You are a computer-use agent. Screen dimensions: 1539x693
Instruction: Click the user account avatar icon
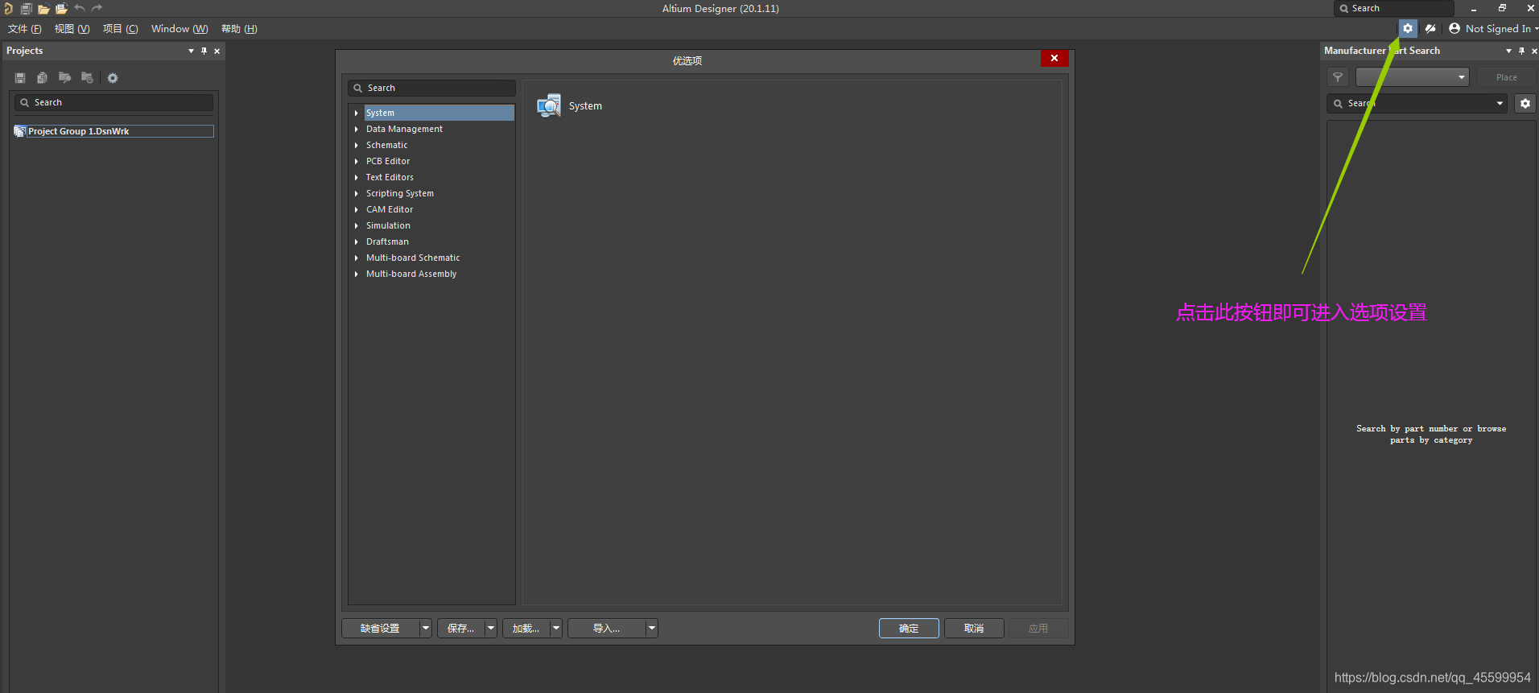coord(1454,28)
